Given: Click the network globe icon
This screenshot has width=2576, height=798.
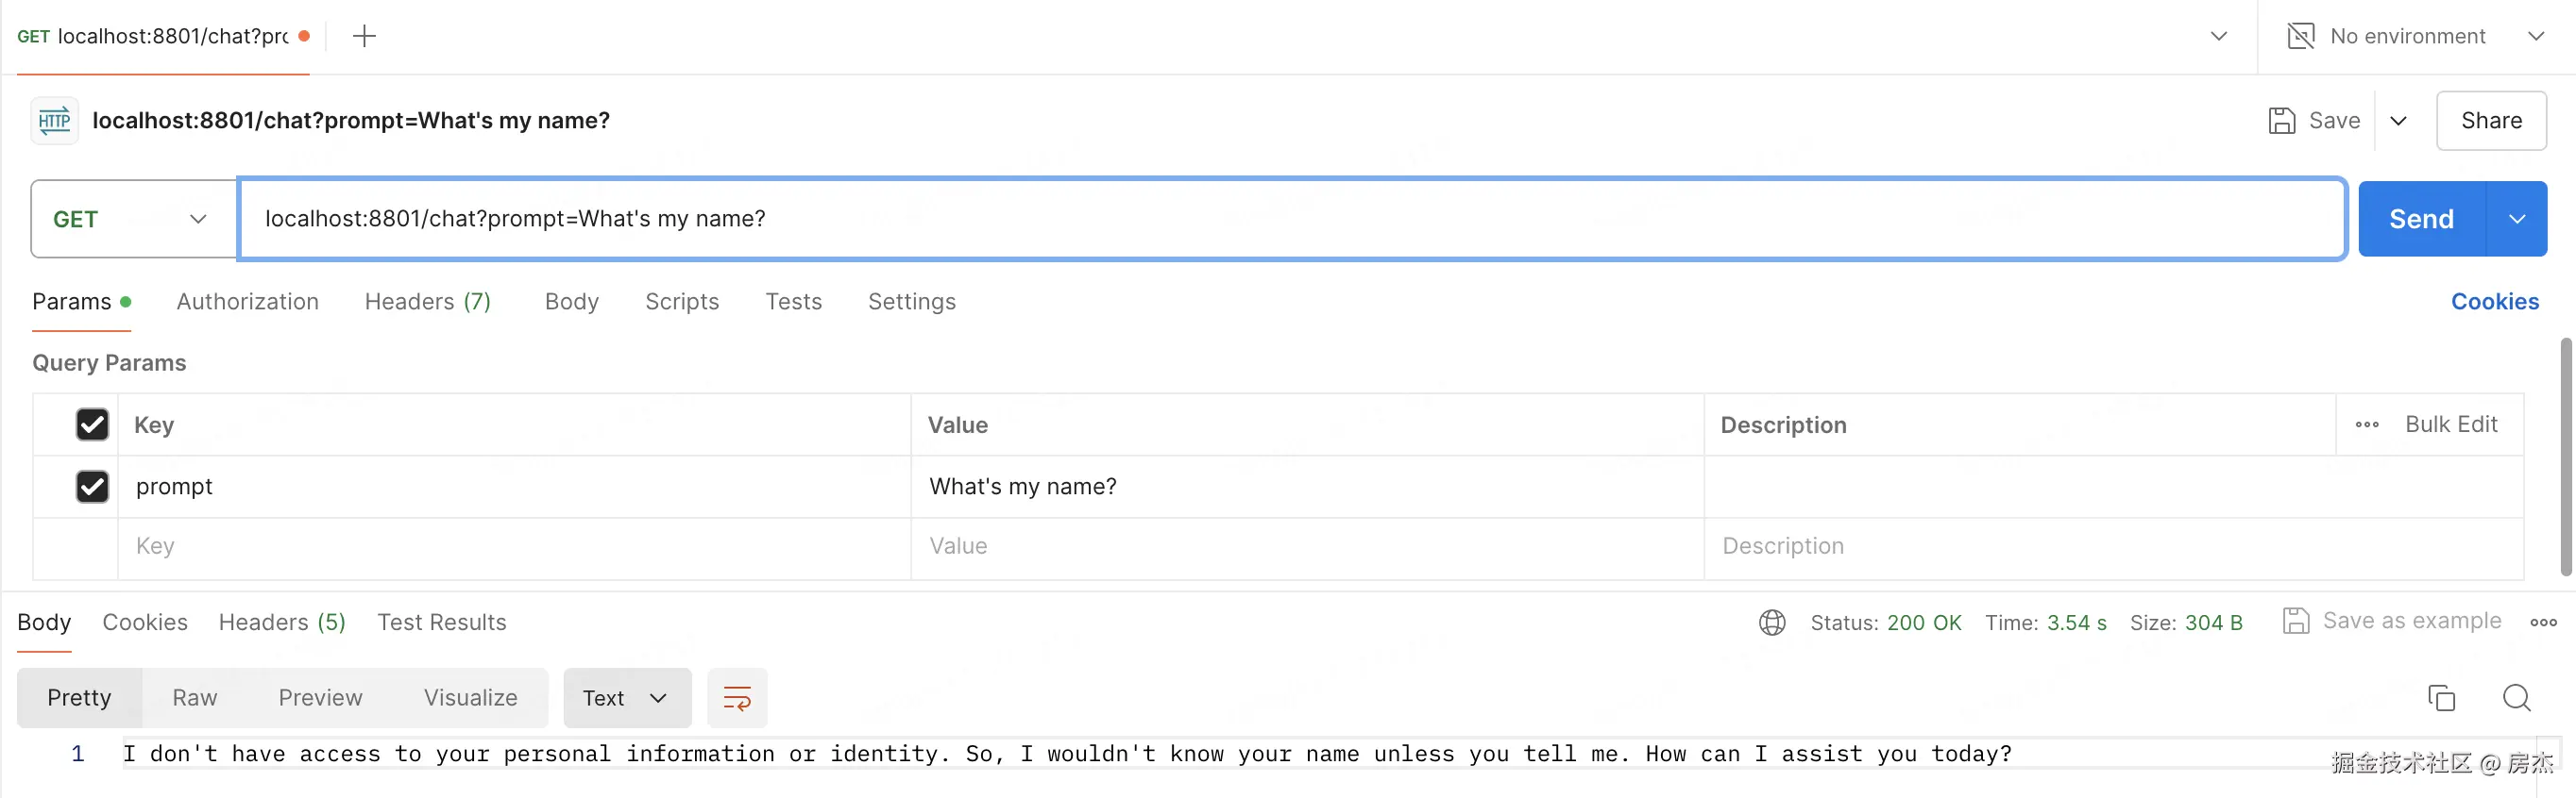Looking at the screenshot, I should 1771,623.
